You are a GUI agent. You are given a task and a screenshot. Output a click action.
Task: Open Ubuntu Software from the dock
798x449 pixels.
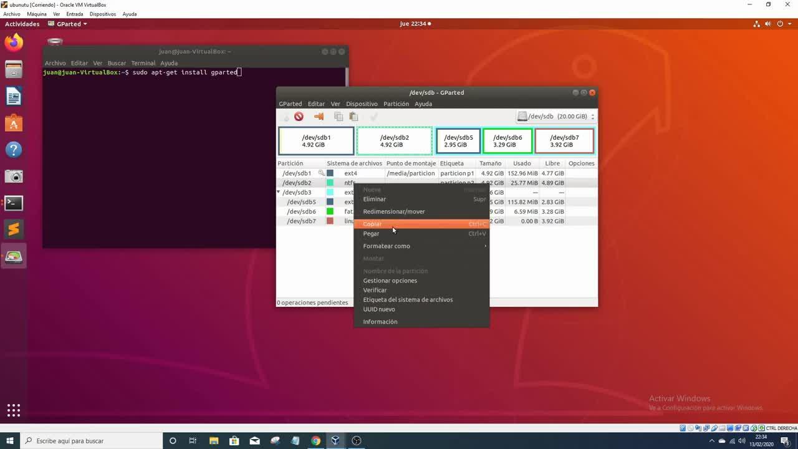(x=14, y=123)
